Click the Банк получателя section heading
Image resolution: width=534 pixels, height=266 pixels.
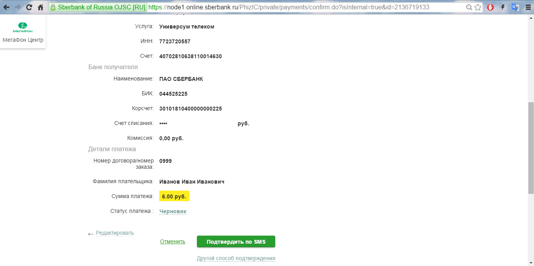[x=113, y=67]
